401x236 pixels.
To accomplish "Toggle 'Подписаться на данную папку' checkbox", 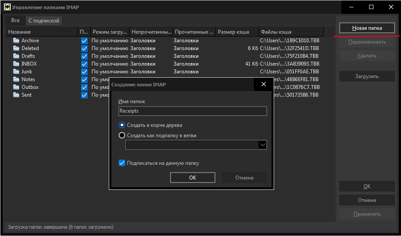I will 122,163.
